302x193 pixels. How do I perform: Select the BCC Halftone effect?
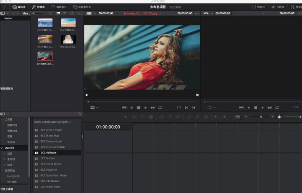pyautogui.click(x=57, y=153)
